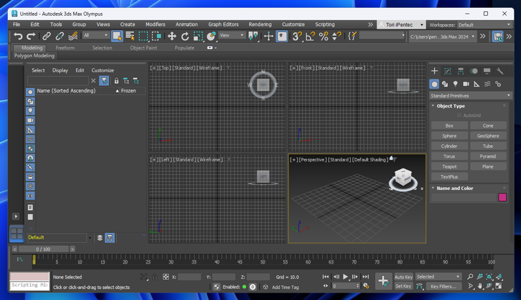Click the Torus object button
Viewport: 521px width, 300px height.
pos(449,156)
